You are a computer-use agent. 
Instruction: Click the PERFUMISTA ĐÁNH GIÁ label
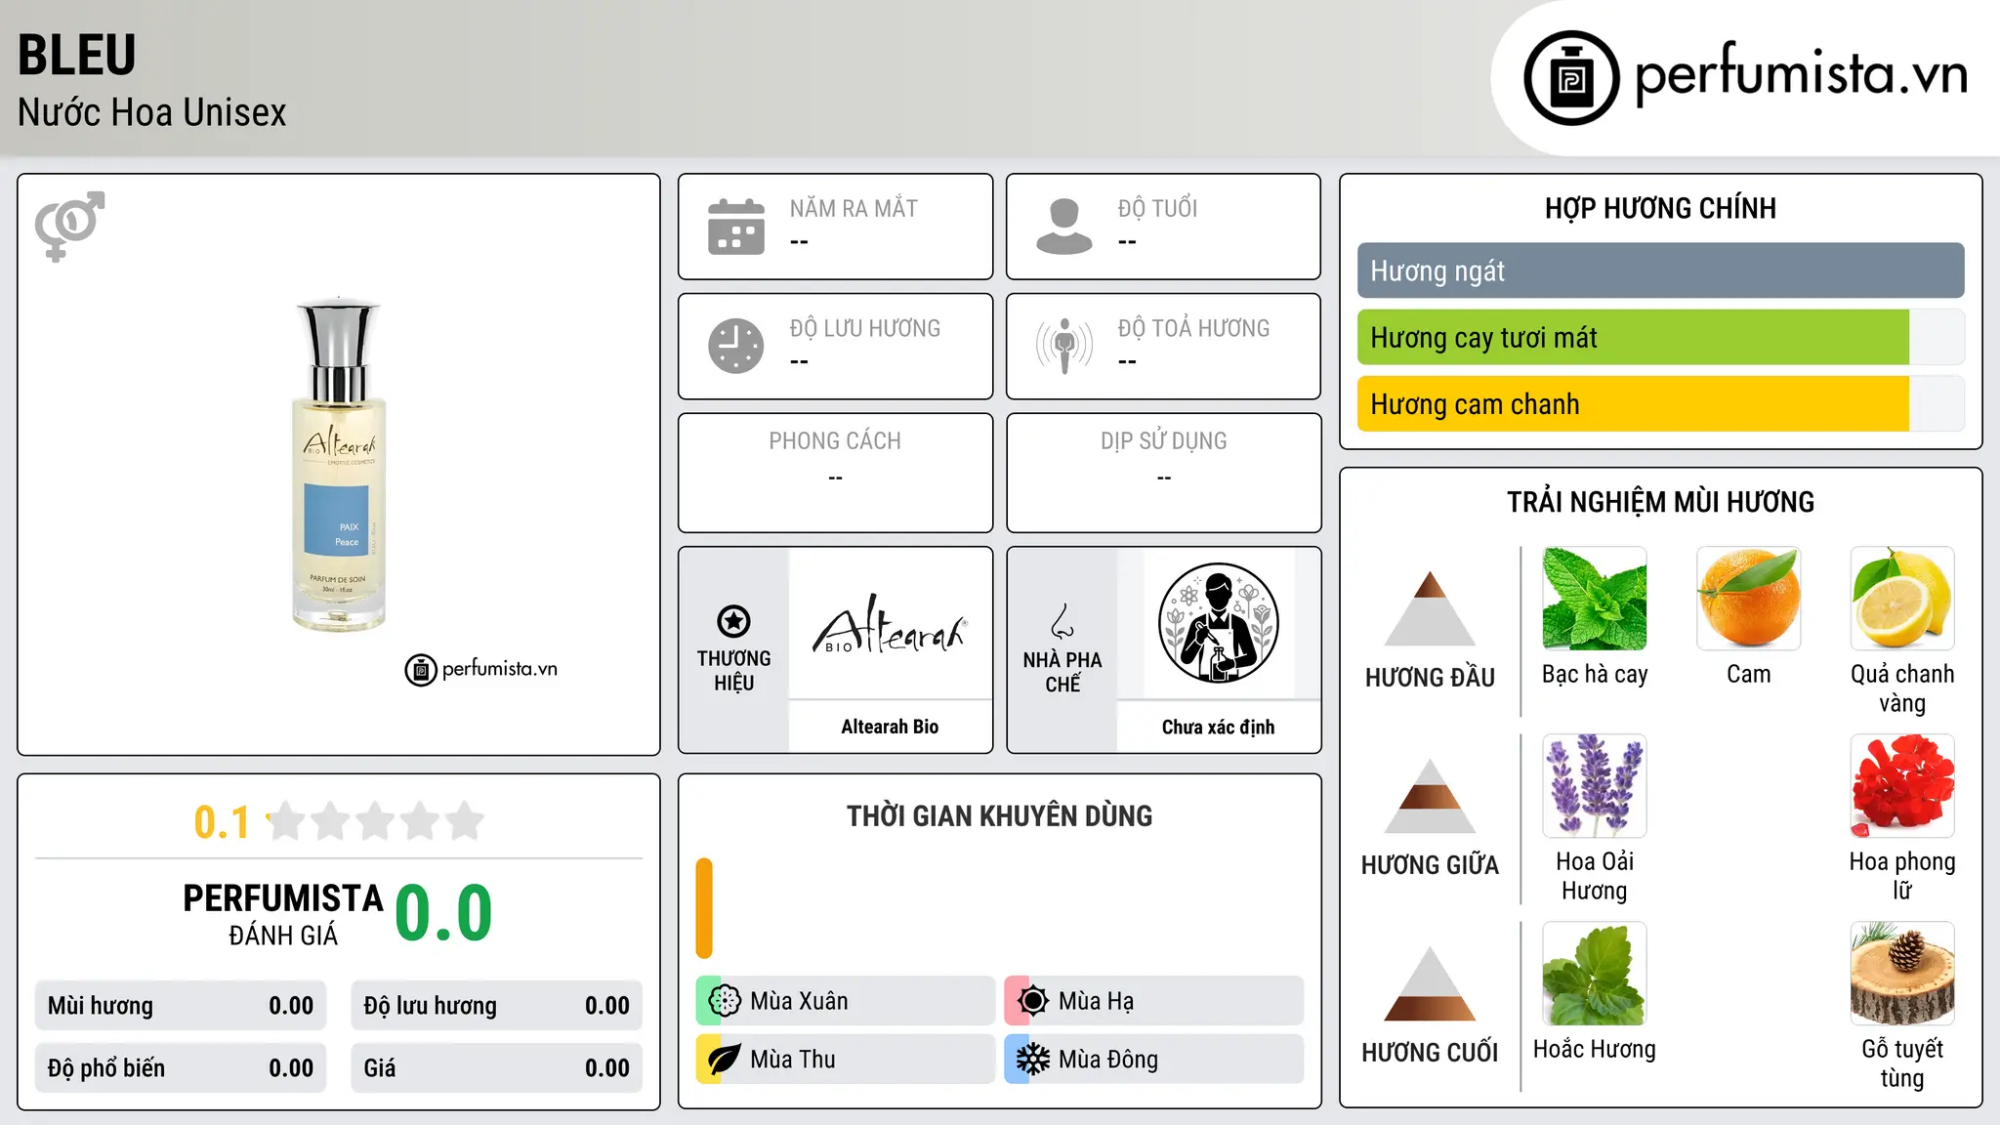click(x=282, y=915)
